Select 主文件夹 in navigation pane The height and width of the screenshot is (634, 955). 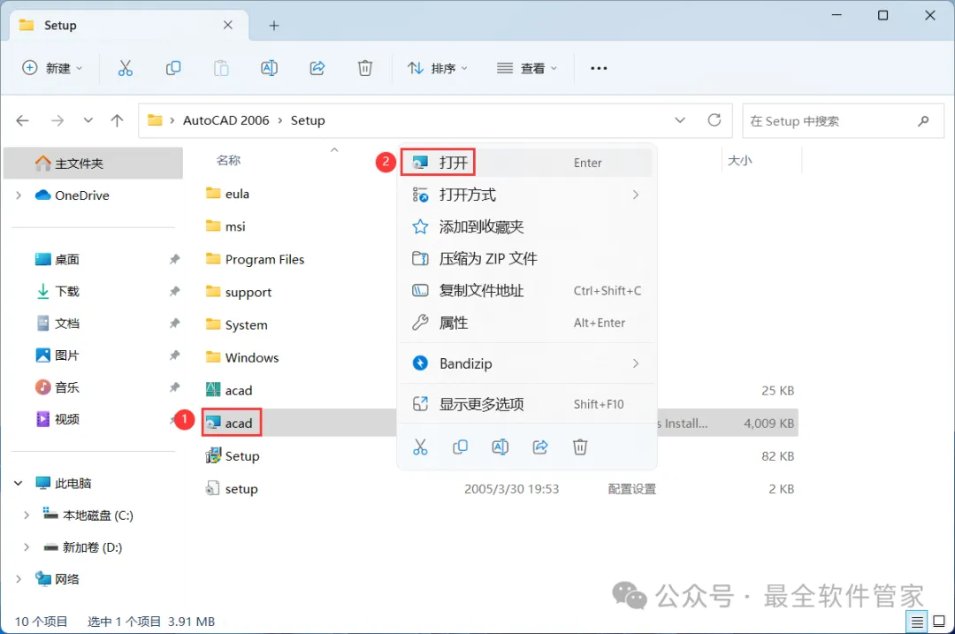[93, 164]
